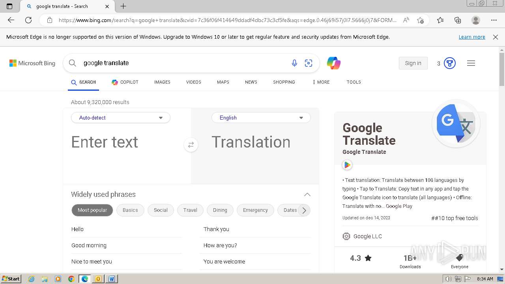Click the Microsoft Bing logo
This screenshot has width=505, height=284.
click(32, 63)
